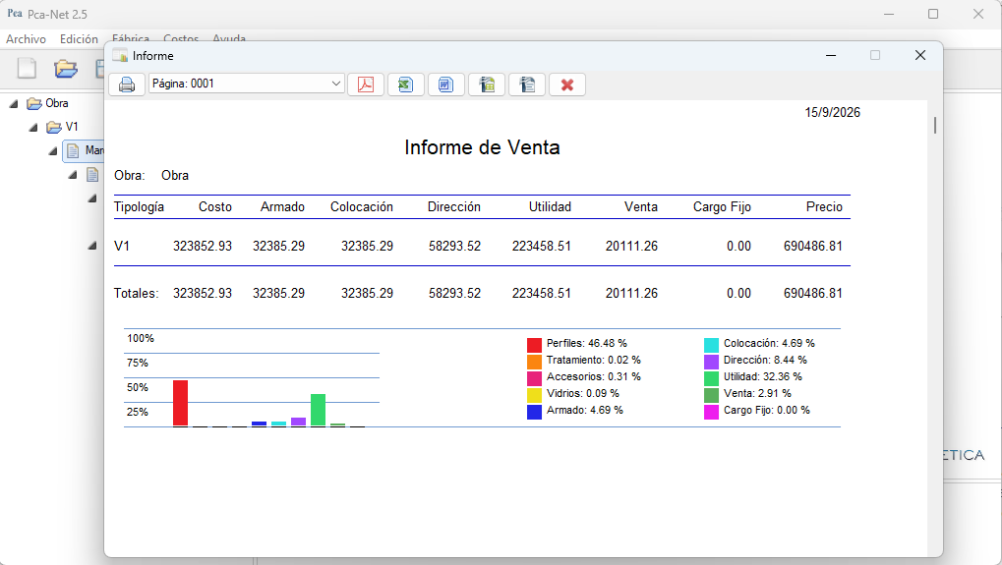Click the Informe window title icon
1002x565 pixels.
pyautogui.click(x=120, y=56)
